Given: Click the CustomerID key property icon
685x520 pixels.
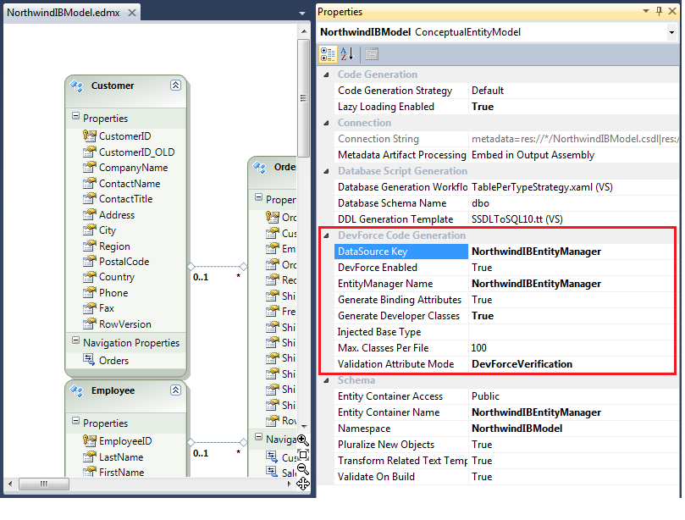Looking at the screenshot, I should click(x=90, y=136).
